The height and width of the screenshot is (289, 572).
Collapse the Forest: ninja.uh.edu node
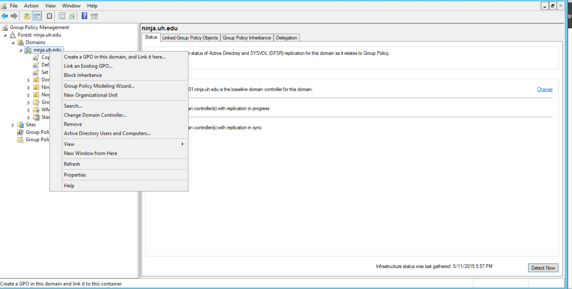click(x=5, y=35)
